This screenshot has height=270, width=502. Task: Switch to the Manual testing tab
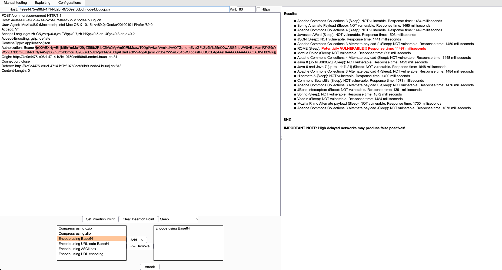click(15, 3)
